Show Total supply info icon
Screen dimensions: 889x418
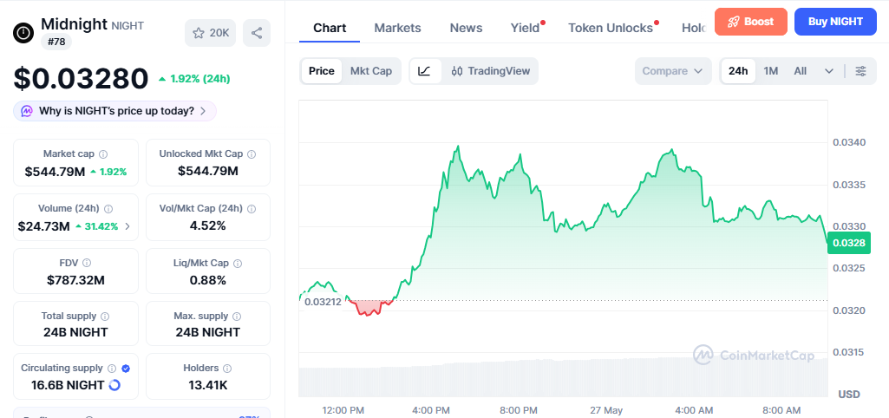click(x=105, y=317)
